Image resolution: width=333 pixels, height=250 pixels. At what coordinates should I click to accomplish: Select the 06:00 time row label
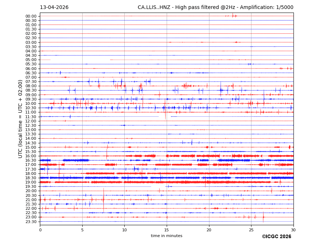[31, 69]
